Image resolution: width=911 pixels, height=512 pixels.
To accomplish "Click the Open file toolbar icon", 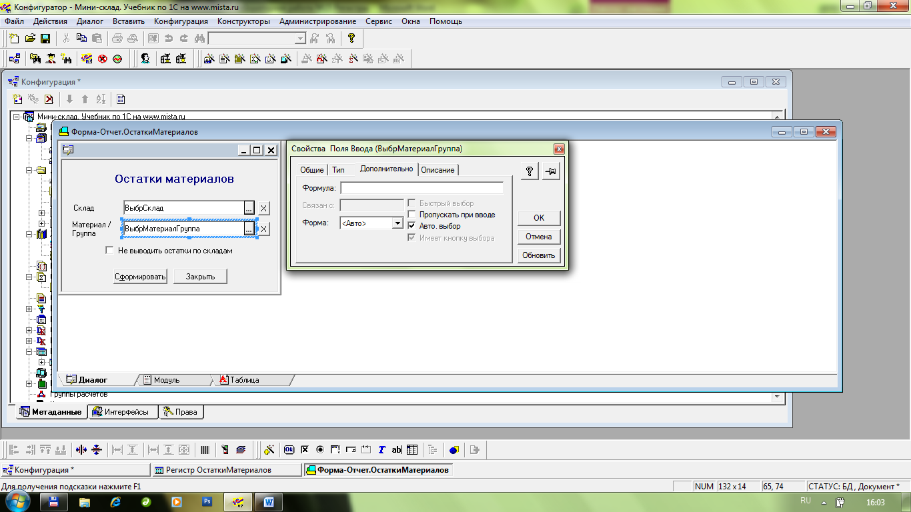I will pyautogui.click(x=30, y=39).
